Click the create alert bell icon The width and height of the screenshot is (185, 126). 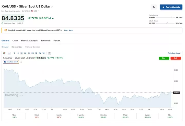click(154, 7)
